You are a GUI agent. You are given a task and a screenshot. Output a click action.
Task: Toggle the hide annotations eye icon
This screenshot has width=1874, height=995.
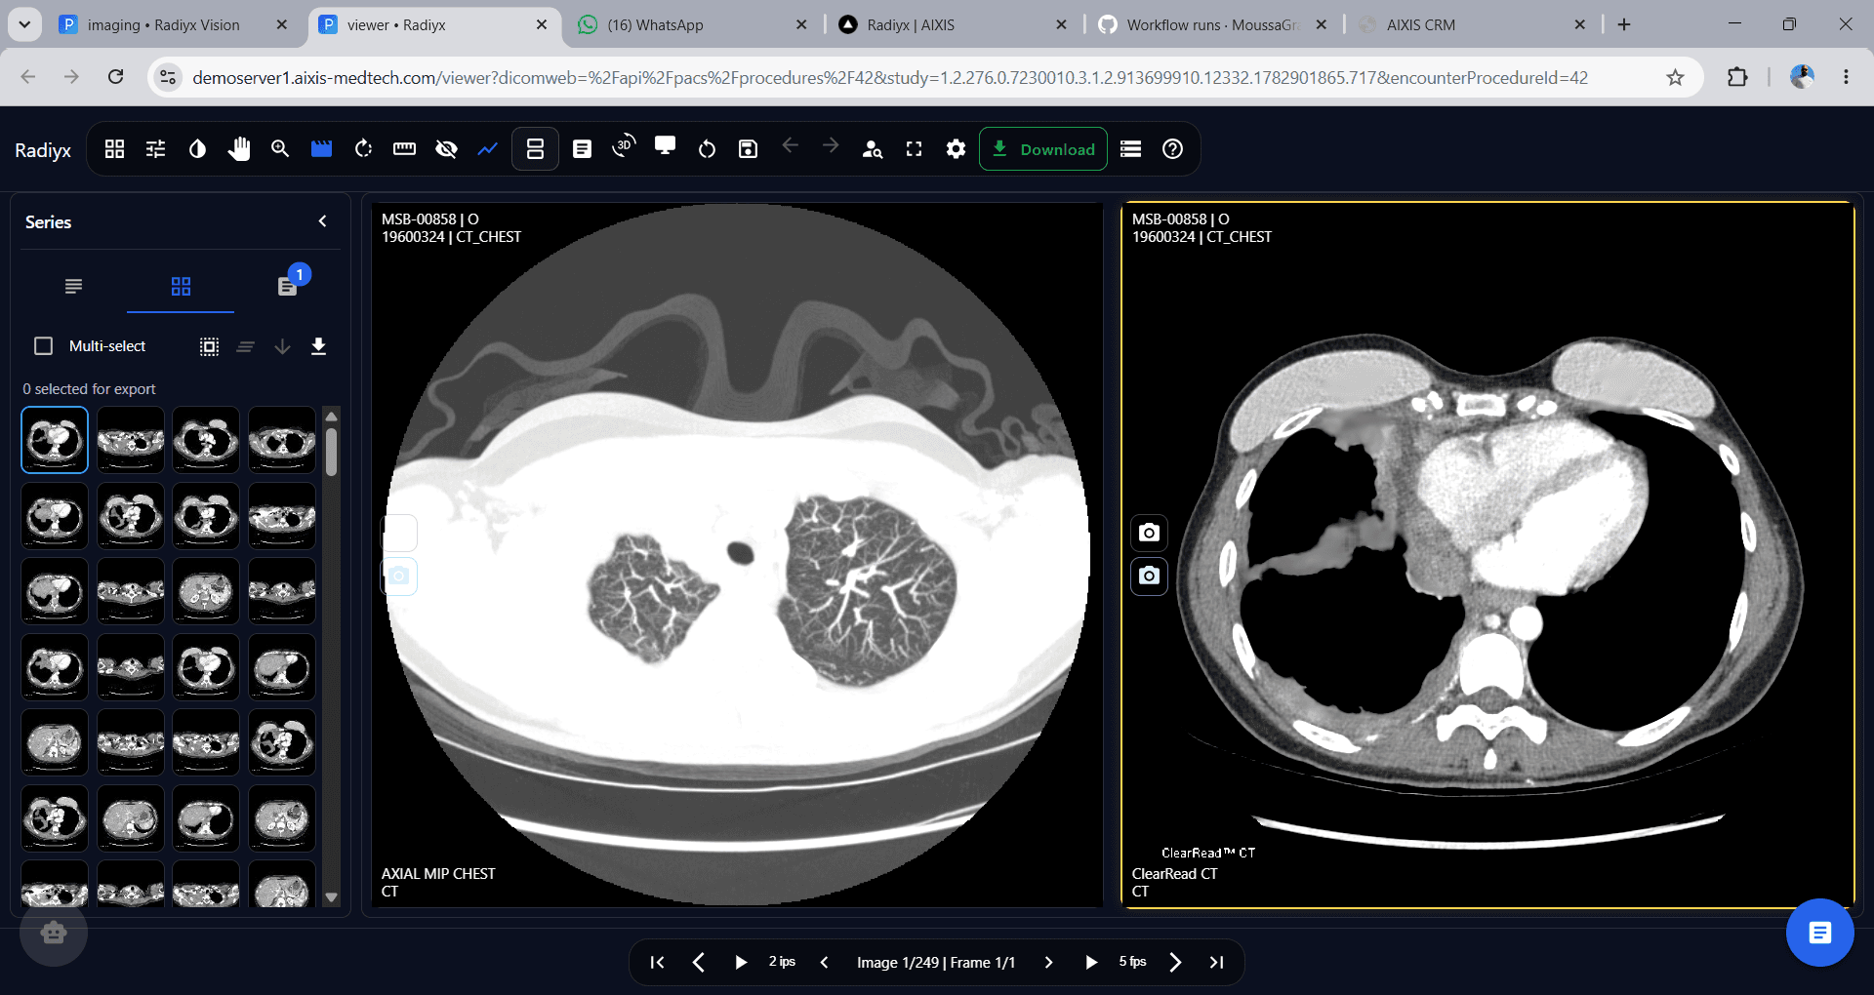tap(446, 149)
